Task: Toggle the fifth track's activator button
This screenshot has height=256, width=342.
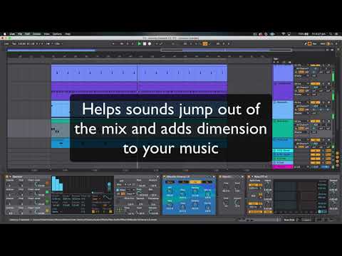Action: (x=315, y=140)
